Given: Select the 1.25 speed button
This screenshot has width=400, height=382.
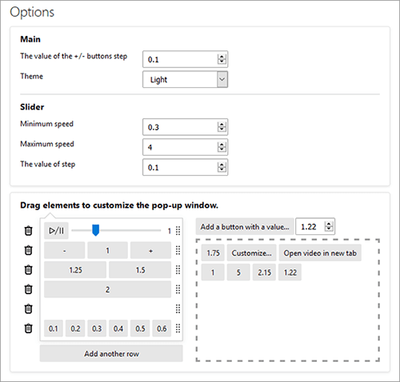Looking at the screenshot, I should coord(75,270).
